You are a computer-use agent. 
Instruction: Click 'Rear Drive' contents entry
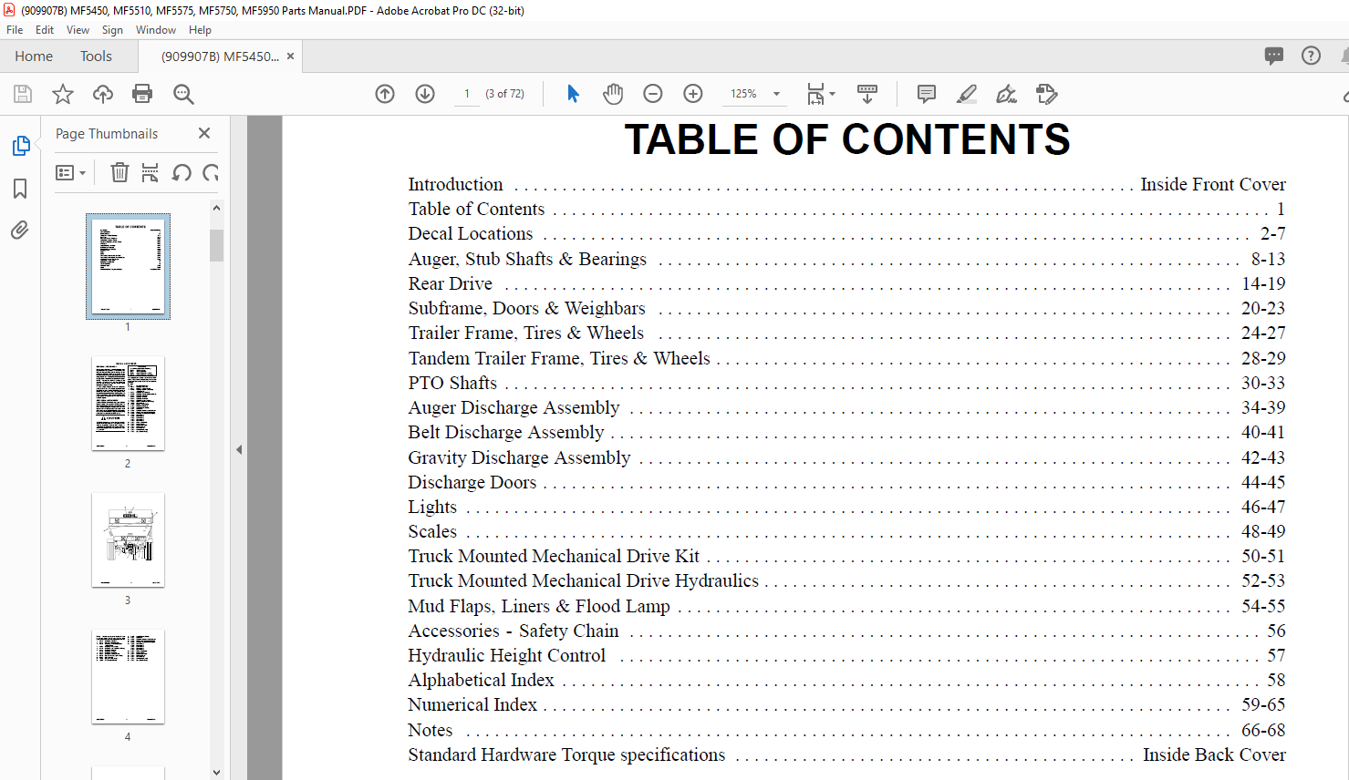(451, 284)
